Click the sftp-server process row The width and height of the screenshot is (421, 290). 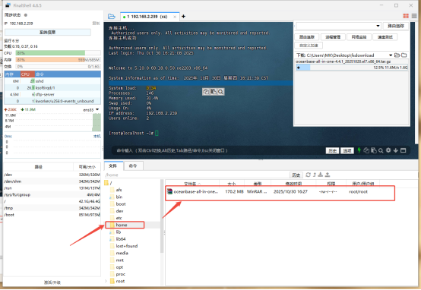click(x=52, y=94)
